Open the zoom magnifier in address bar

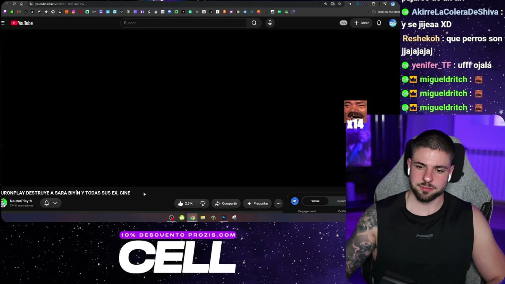tap(325, 4)
